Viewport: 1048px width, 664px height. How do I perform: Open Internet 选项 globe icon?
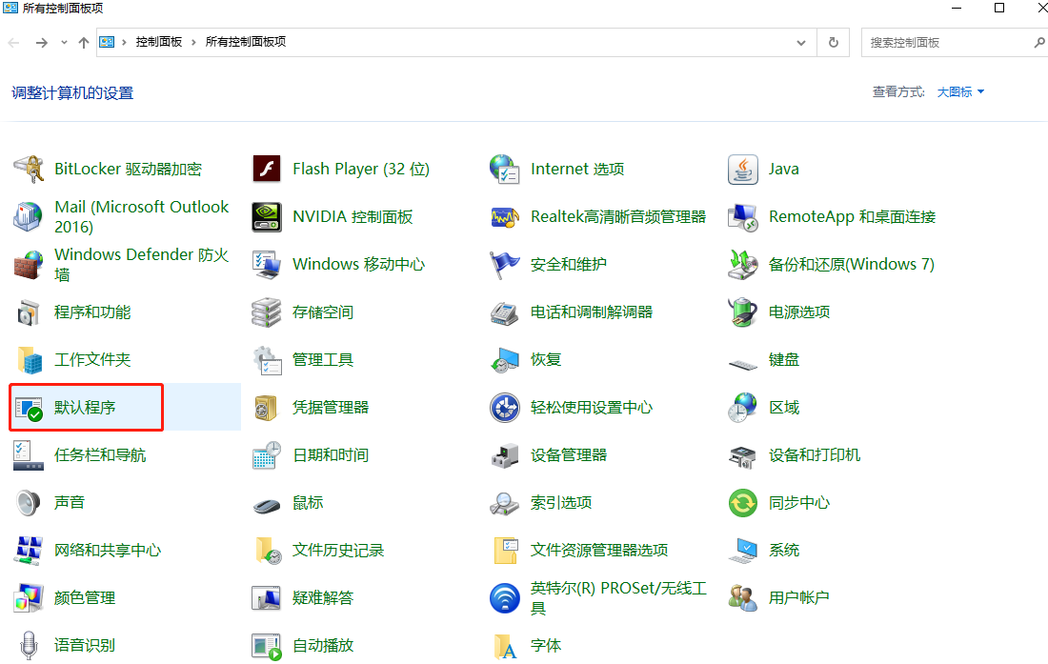click(505, 169)
